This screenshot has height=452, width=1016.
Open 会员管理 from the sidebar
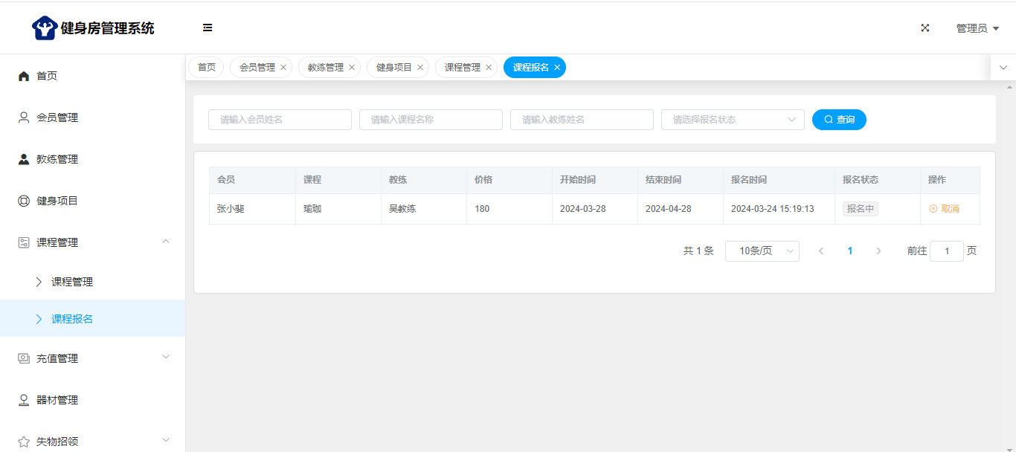pos(57,117)
